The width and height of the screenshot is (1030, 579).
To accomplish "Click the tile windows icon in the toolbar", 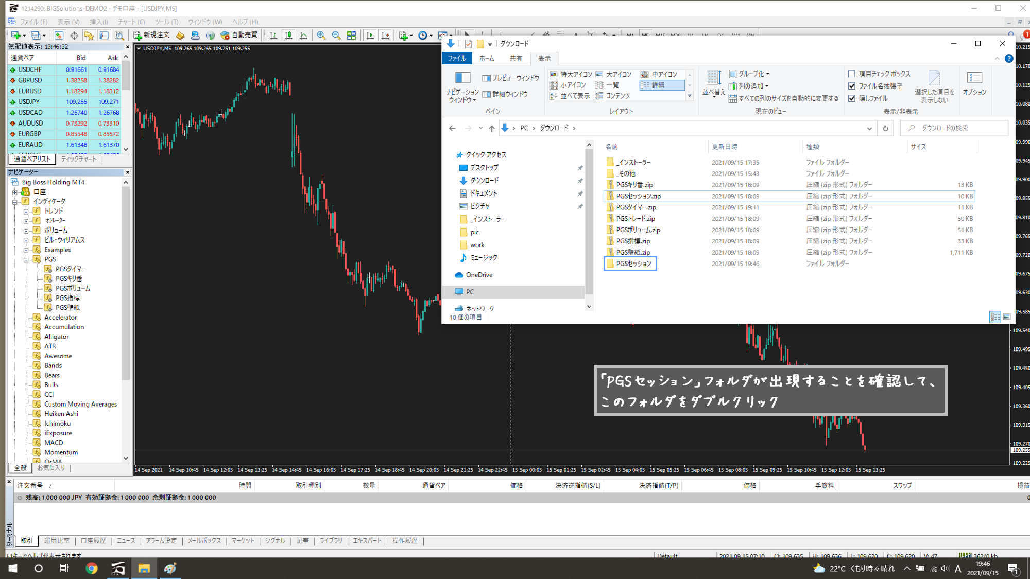I will click(352, 35).
